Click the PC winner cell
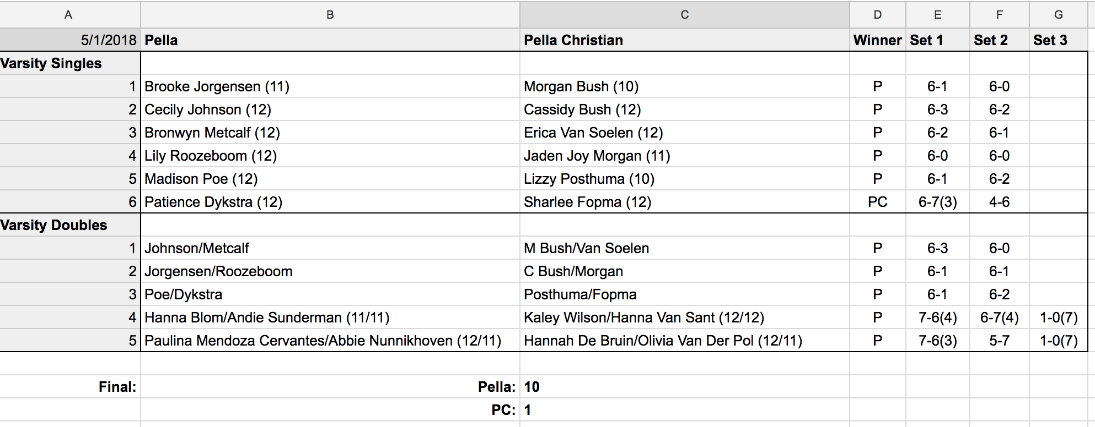Viewport: 1095px width, 427px height. point(877,202)
